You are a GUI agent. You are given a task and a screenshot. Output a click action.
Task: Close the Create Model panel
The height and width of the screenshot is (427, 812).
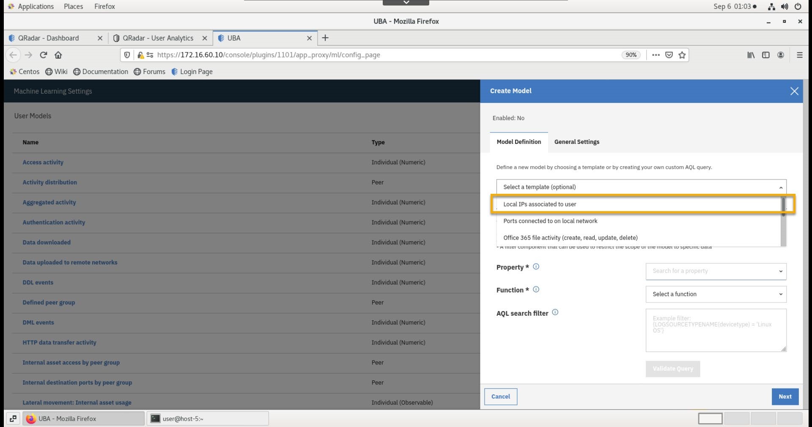point(794,91)
